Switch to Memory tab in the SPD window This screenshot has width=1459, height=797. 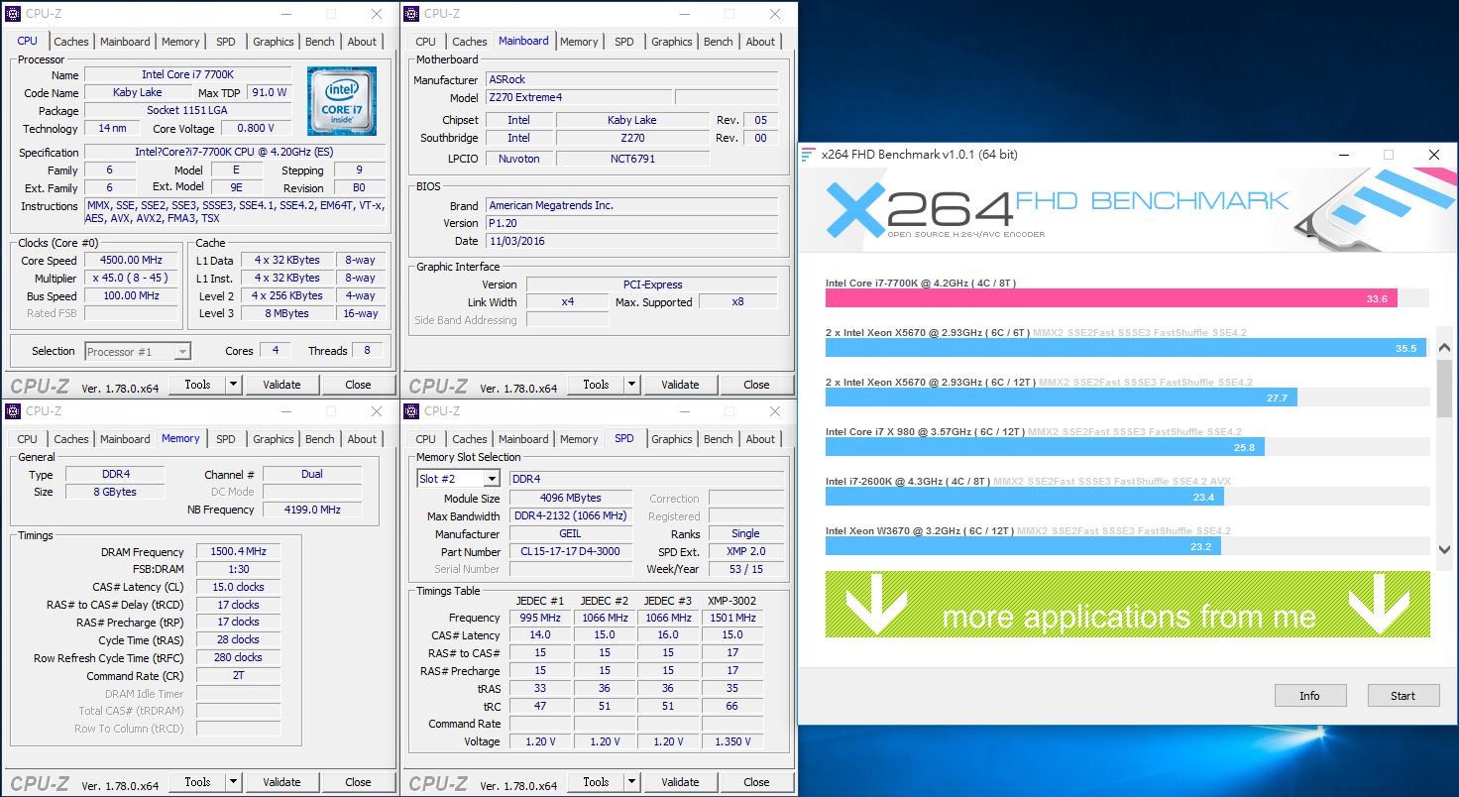click(x=579, y=439)
